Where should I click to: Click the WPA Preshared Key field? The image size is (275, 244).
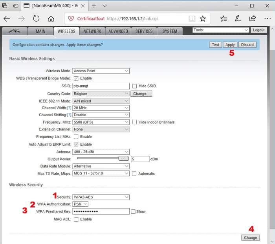(101, 211)
